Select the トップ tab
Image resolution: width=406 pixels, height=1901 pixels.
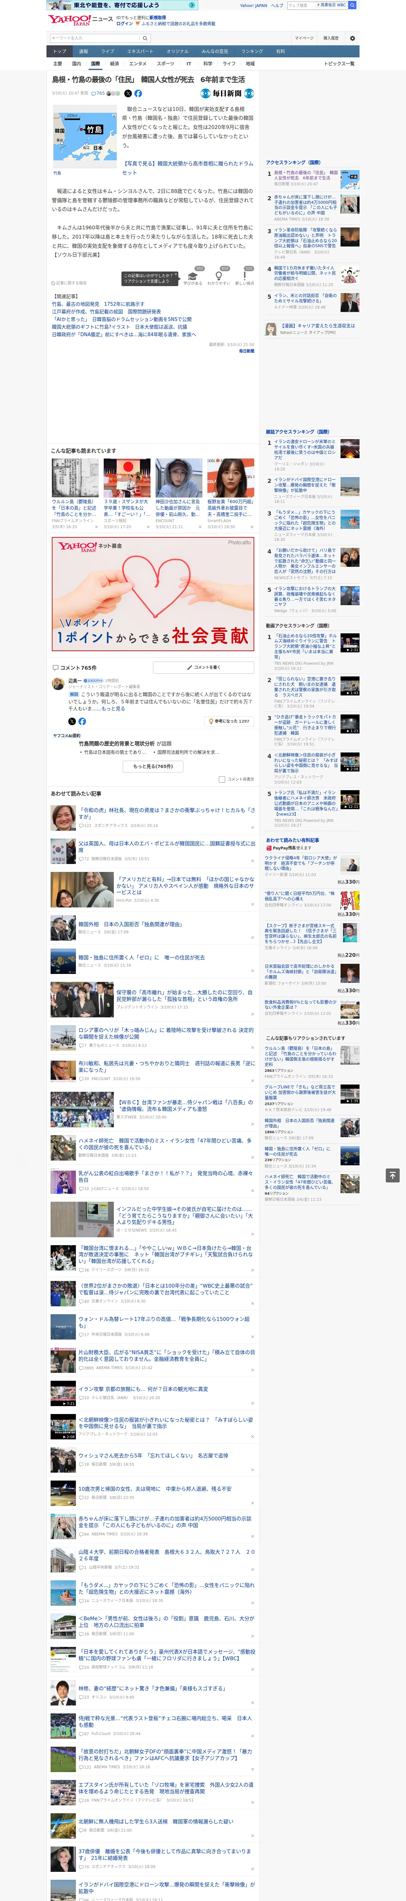60,52
